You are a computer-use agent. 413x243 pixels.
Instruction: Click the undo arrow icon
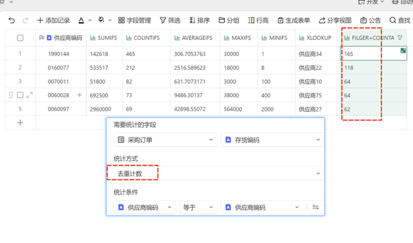[x=12, y=20]
